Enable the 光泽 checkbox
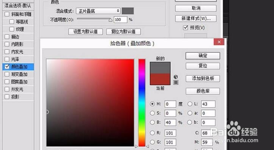The width and height of the screenshot is (274, 150). pyautogui.click(x=7, y=59)
